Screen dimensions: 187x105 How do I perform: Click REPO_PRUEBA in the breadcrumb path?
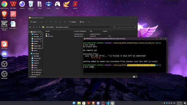(x=50, y=27)
